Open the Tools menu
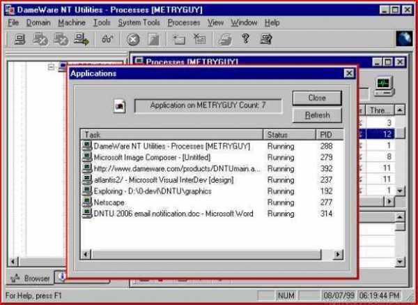Screen dimensions: 418x305 coord(102,23)
